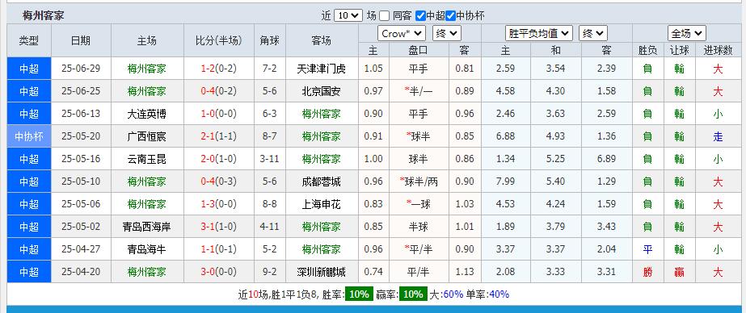746x313 pixels.
Task: Click the 走 goals result in 中协杯 row
Action: [718, 137]
